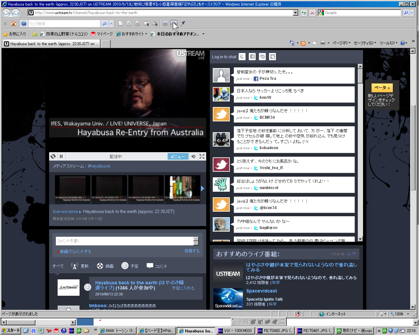Click the AIM chat login icon
The image size is (419, 335).
coord(262,57)
